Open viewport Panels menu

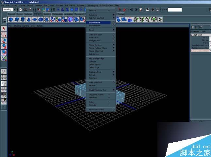point(40,26)
